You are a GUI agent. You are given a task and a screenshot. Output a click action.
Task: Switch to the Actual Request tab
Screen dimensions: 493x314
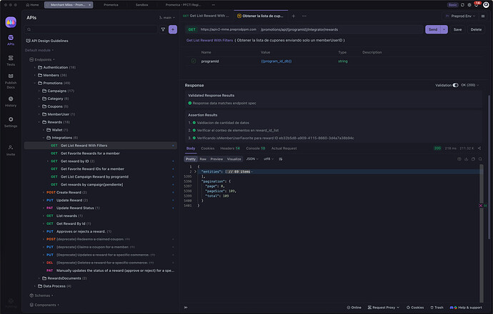[284, 148]
